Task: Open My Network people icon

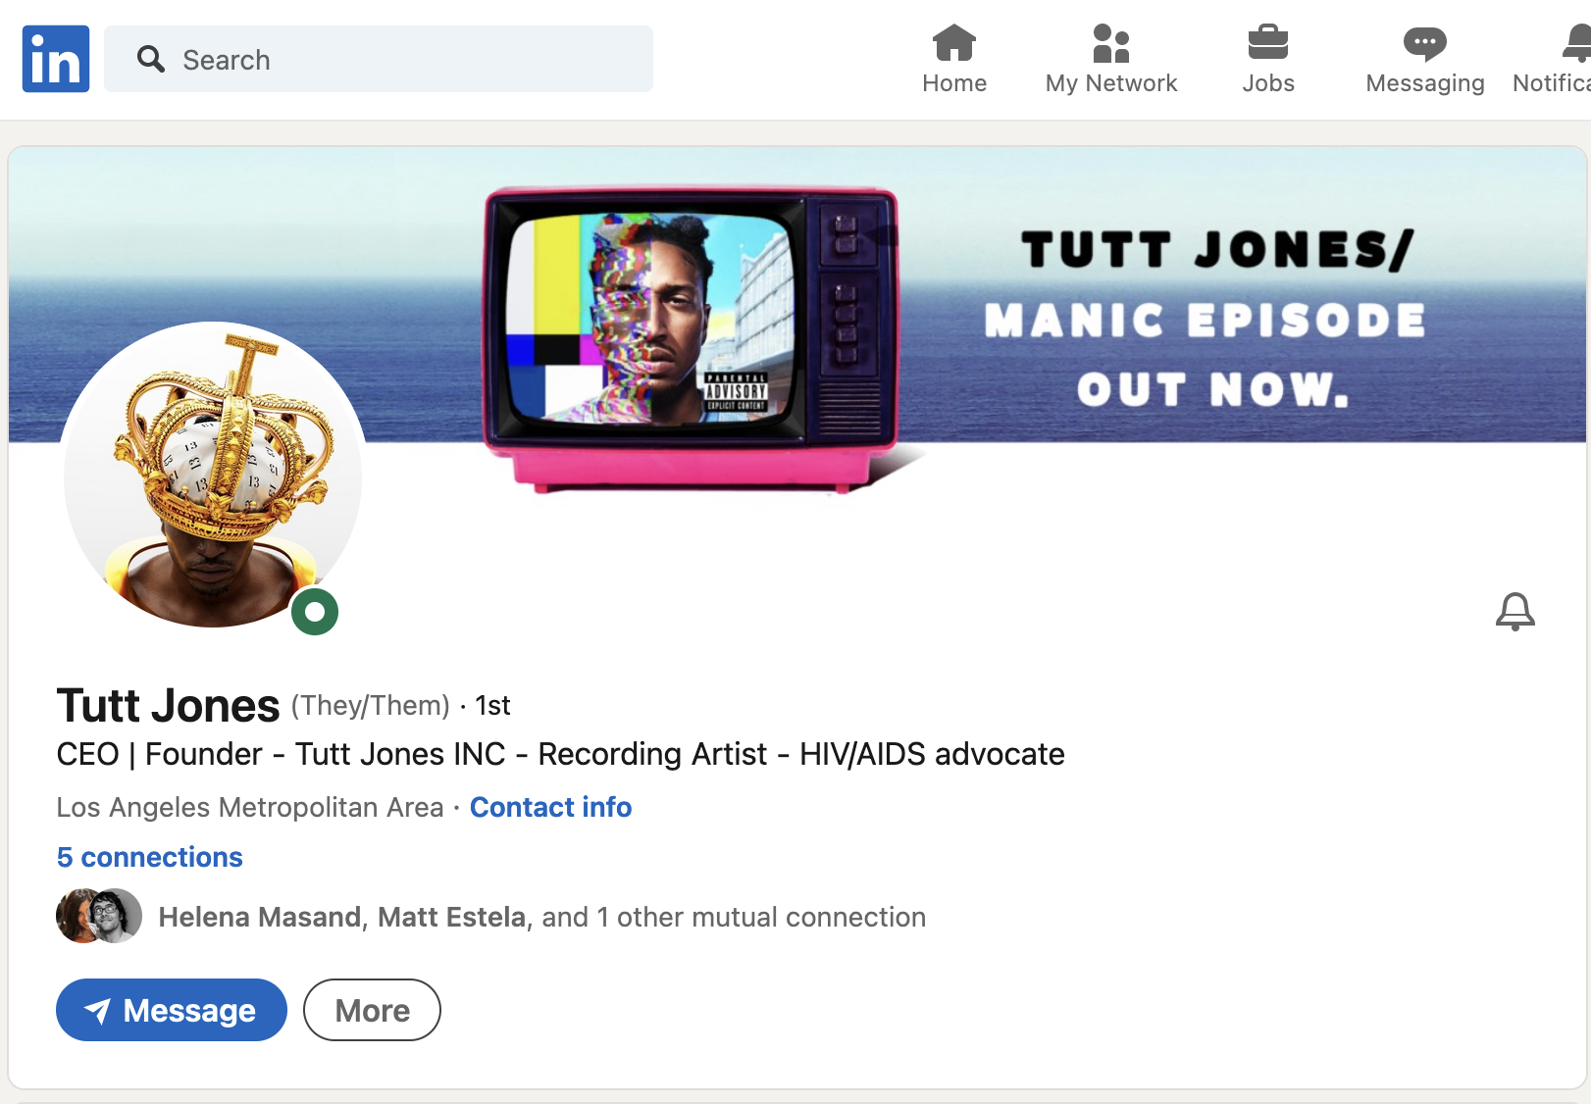Action: tap(1111, 42)
